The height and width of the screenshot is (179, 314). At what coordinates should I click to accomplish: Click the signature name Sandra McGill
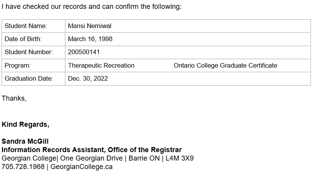pos(25,141)
